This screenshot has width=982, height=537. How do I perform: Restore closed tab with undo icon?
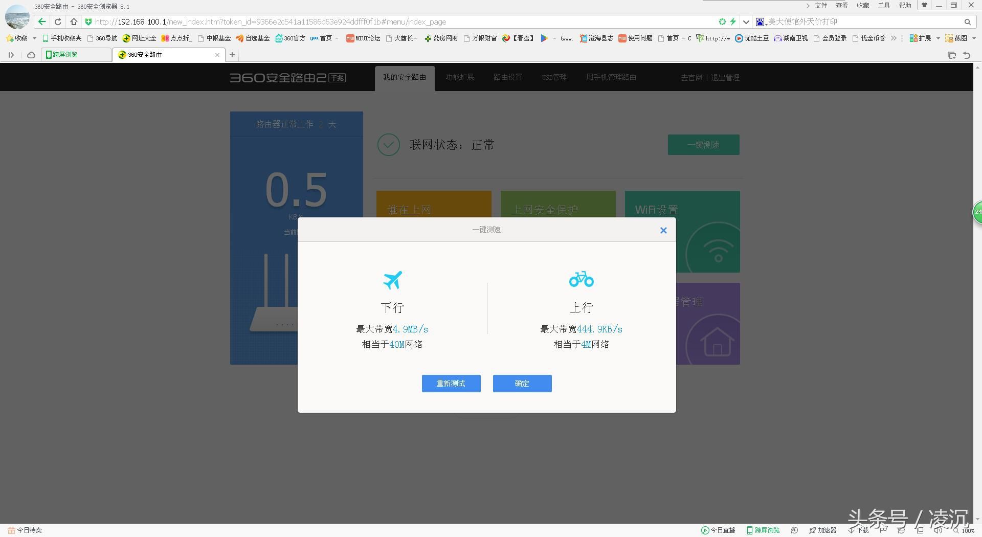coord(967,55)
